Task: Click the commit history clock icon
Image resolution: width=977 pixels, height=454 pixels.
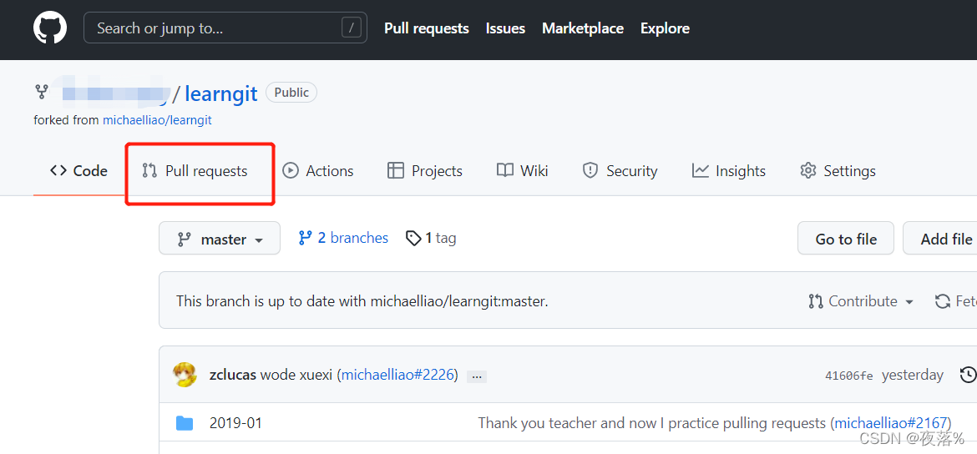Action: (969, 375)
